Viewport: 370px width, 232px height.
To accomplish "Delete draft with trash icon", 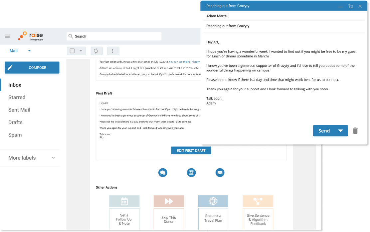I will point(355,131).
